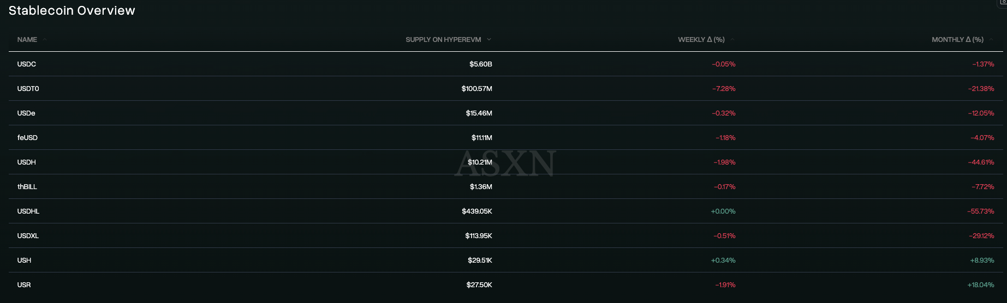Viewport: 1007px width, 303px height.
Task: Click the partially visible top-right corner icon
Action: (1002, 3)
